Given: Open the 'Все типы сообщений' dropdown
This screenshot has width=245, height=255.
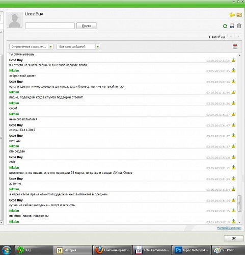Looking at the screenshot, I should coord(78,46).
